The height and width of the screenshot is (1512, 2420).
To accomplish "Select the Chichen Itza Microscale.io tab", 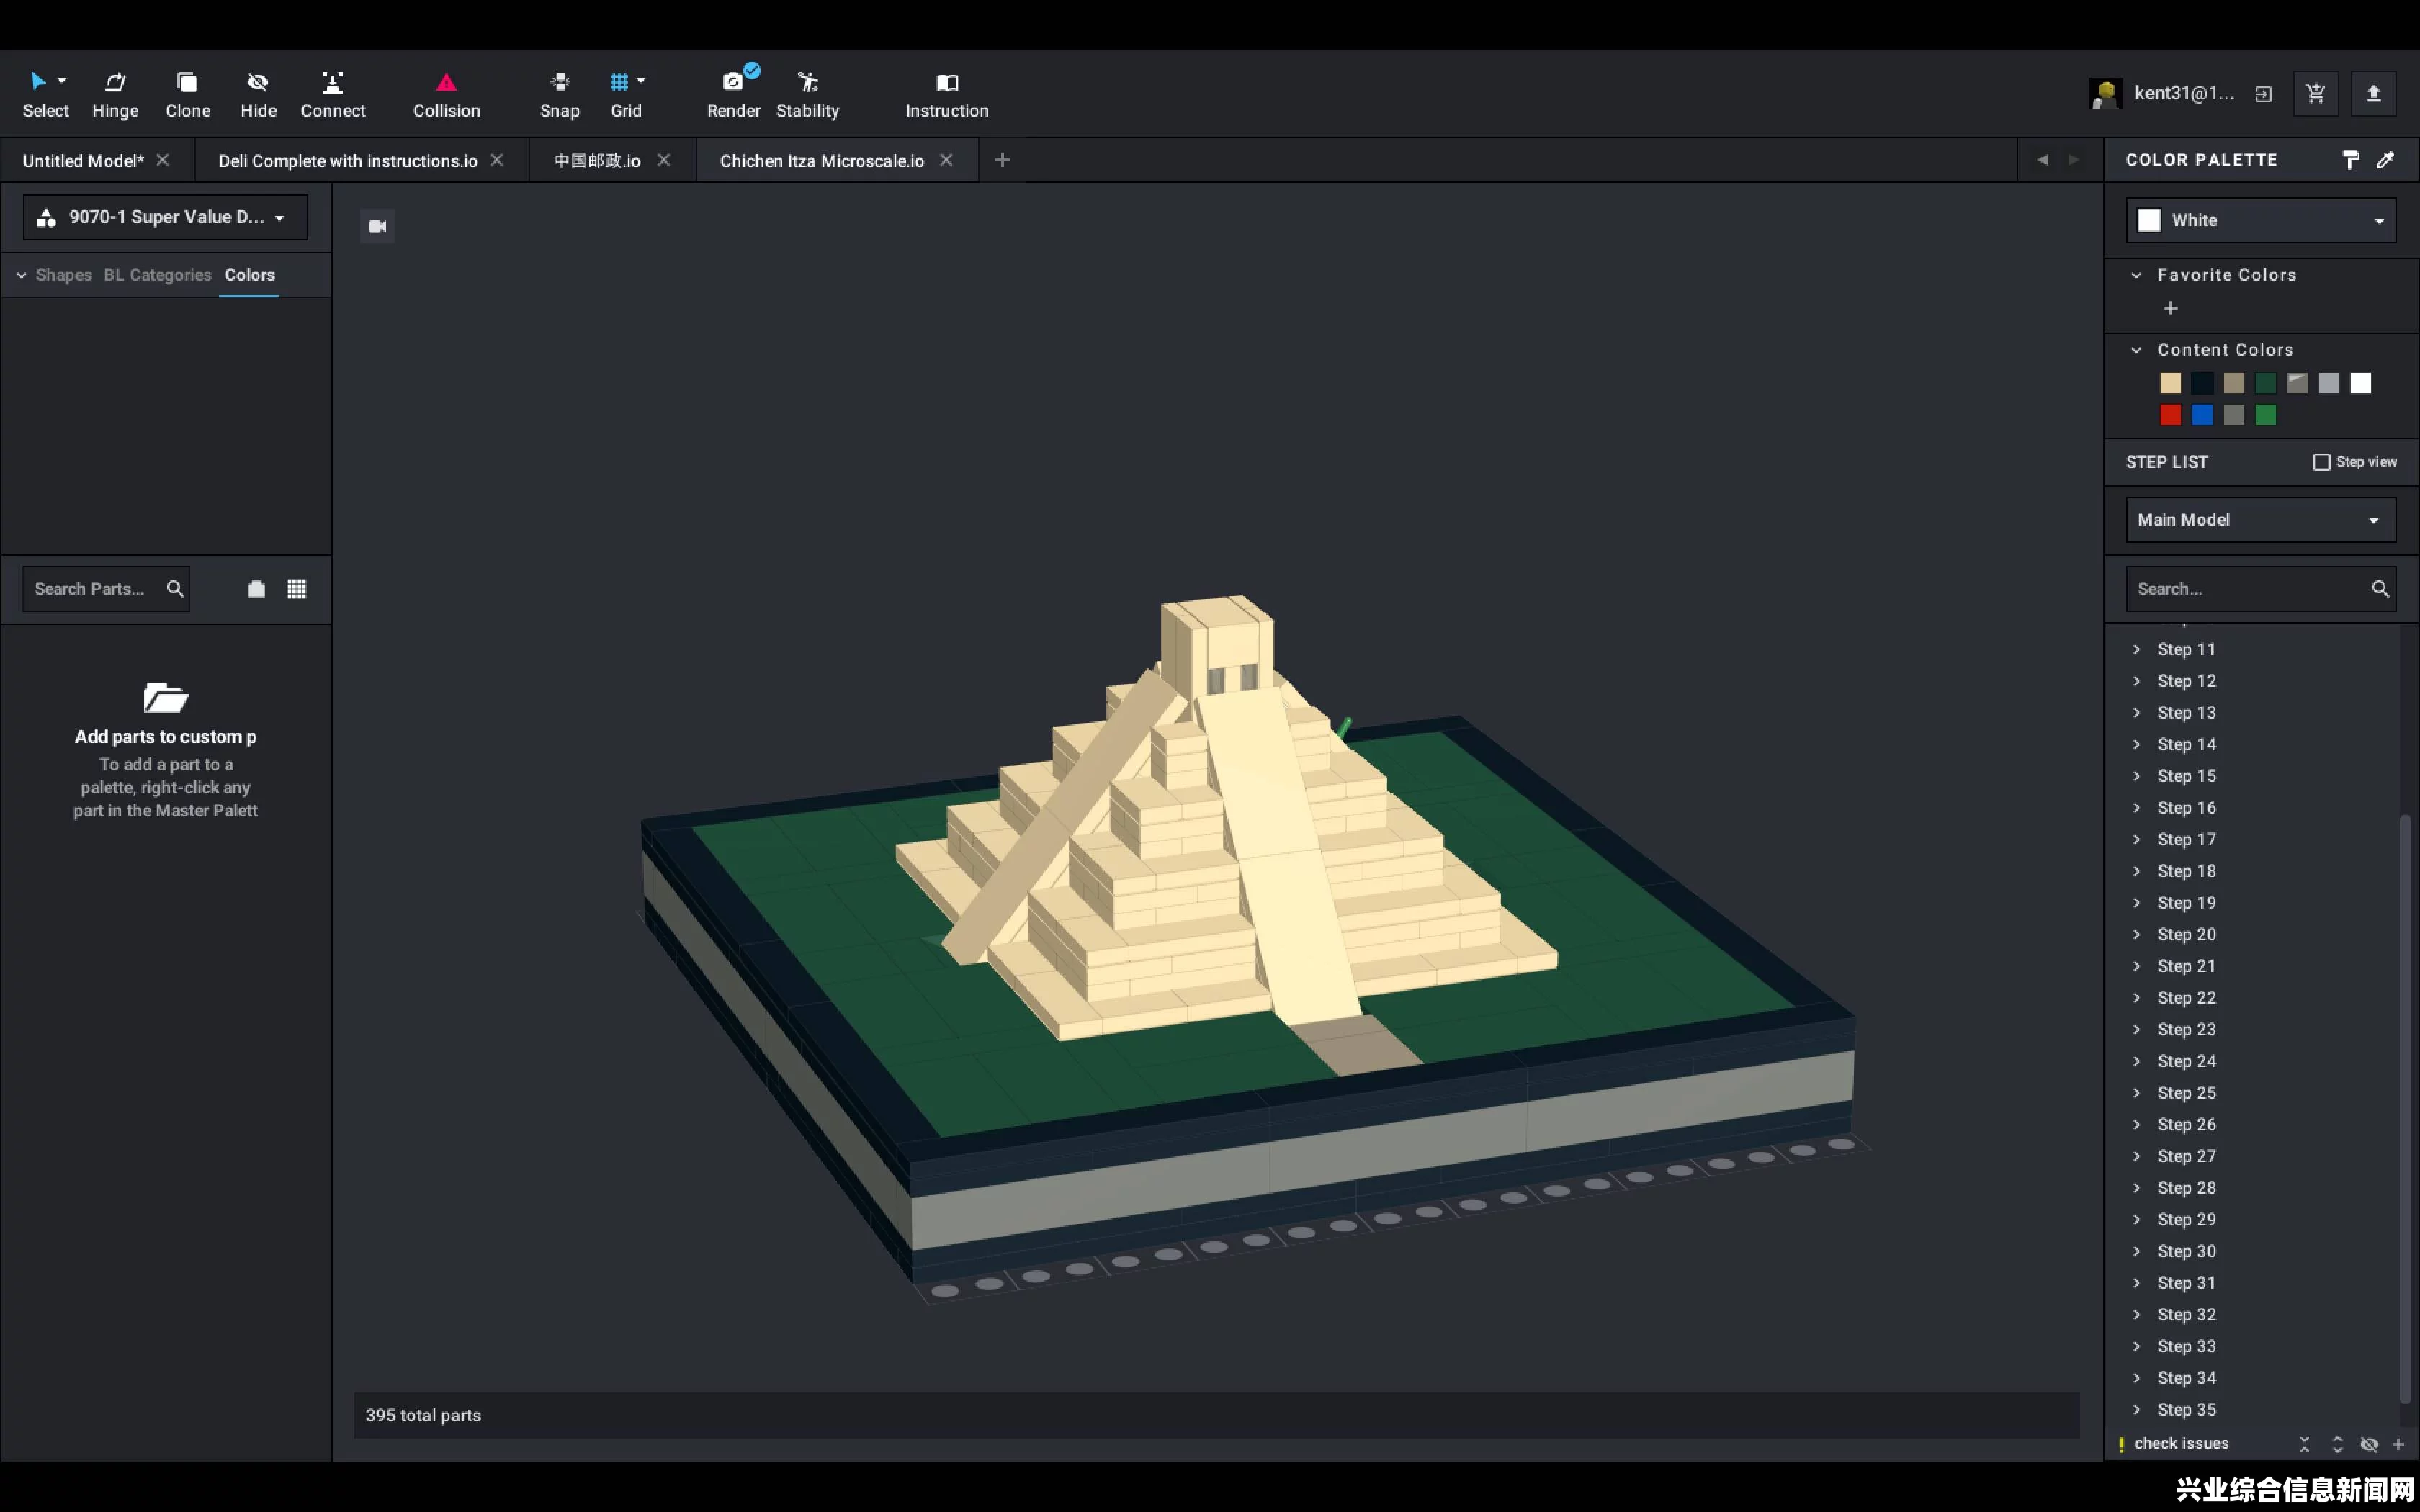I will click(x=822, y=161).
